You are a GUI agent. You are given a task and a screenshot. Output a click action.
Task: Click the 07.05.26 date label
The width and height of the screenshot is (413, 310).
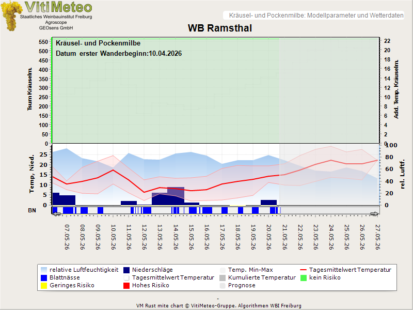click(67, 237)
